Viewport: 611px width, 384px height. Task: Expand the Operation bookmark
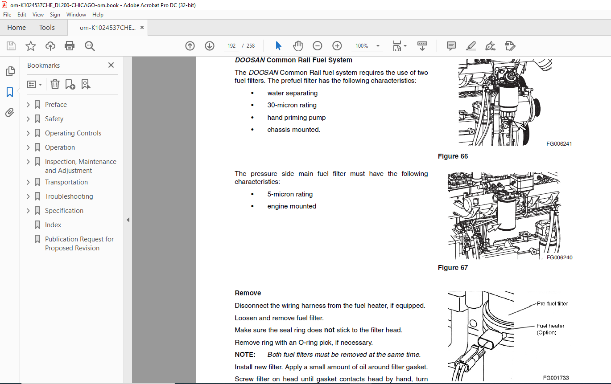pos(29,147)
